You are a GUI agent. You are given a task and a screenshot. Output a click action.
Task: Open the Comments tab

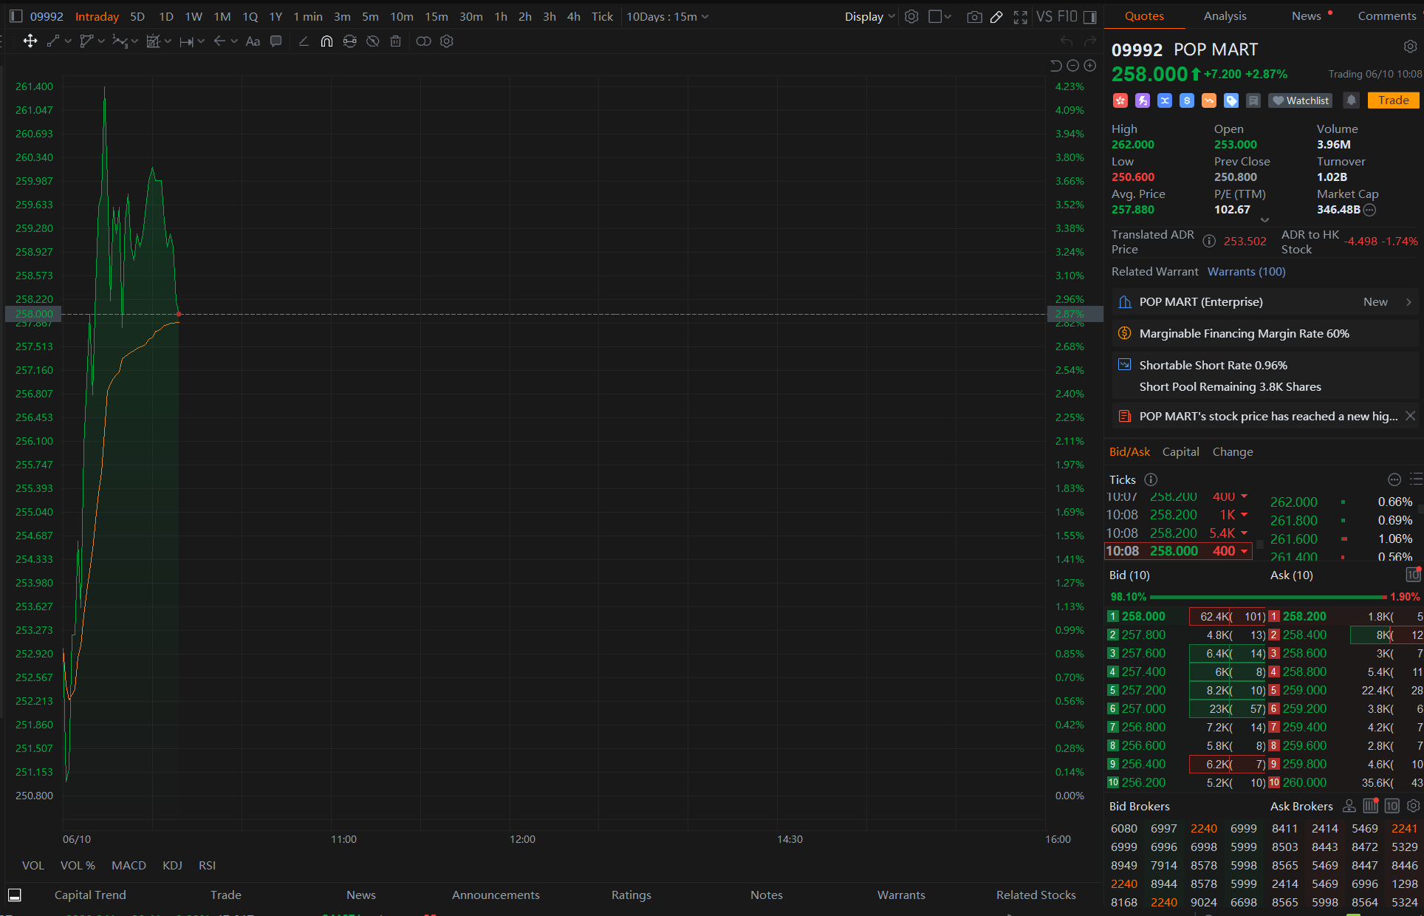1386,16
